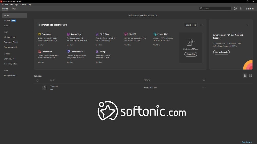Screen dimensions: 257x144
Task: Click the Size column header
Action: pyautogui.click(x=204, y=80)
